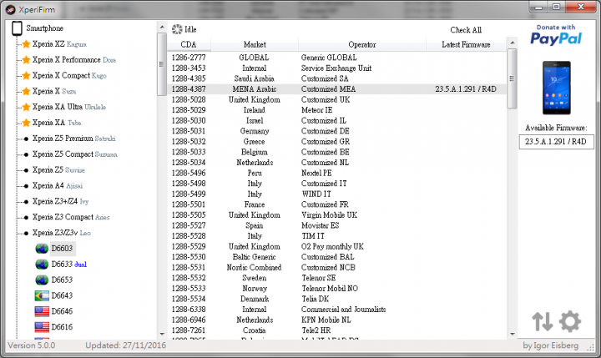
Task: Select the 1288-6946 KPN Mobile NL row
Action: tap(337, 320)
